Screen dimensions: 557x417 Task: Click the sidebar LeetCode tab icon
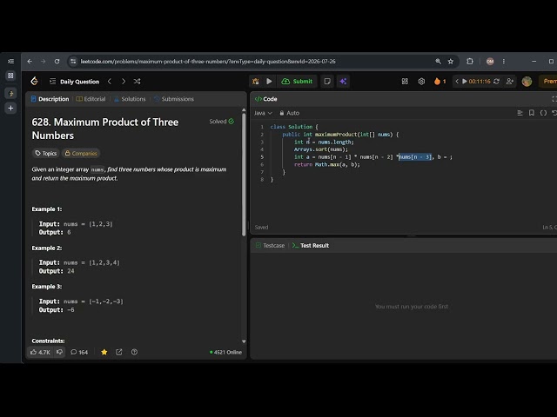pos(10,93)
